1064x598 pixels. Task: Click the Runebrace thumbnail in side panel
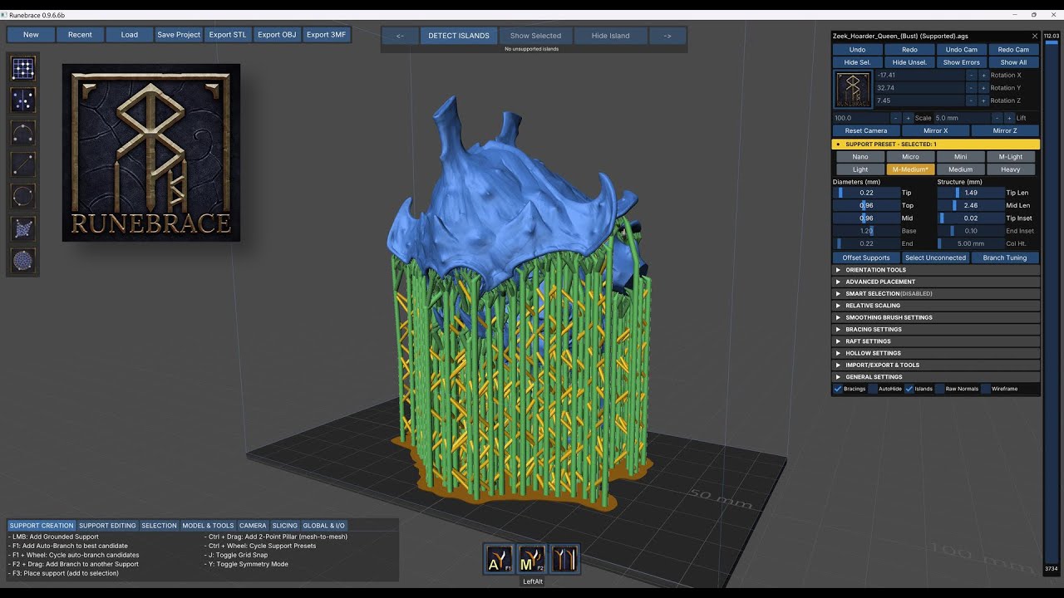pyautogui.click(x=853, y=88)
